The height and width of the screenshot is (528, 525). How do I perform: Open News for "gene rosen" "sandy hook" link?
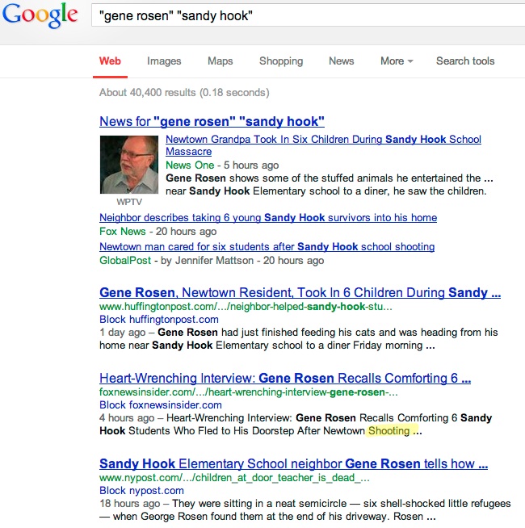[x=212, y=122]
